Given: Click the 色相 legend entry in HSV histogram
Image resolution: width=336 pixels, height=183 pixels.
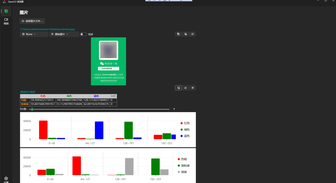Looking at the screenshot, I should (x=182, y=159).
